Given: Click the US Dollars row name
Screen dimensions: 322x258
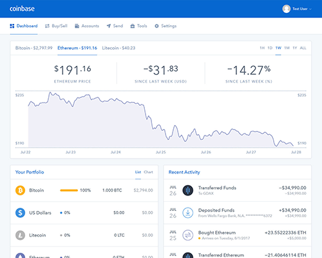Looking at the screenshot, I should pos(40,213).
